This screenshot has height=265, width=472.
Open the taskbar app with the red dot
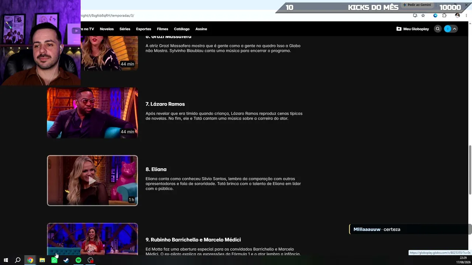[90, 260]
